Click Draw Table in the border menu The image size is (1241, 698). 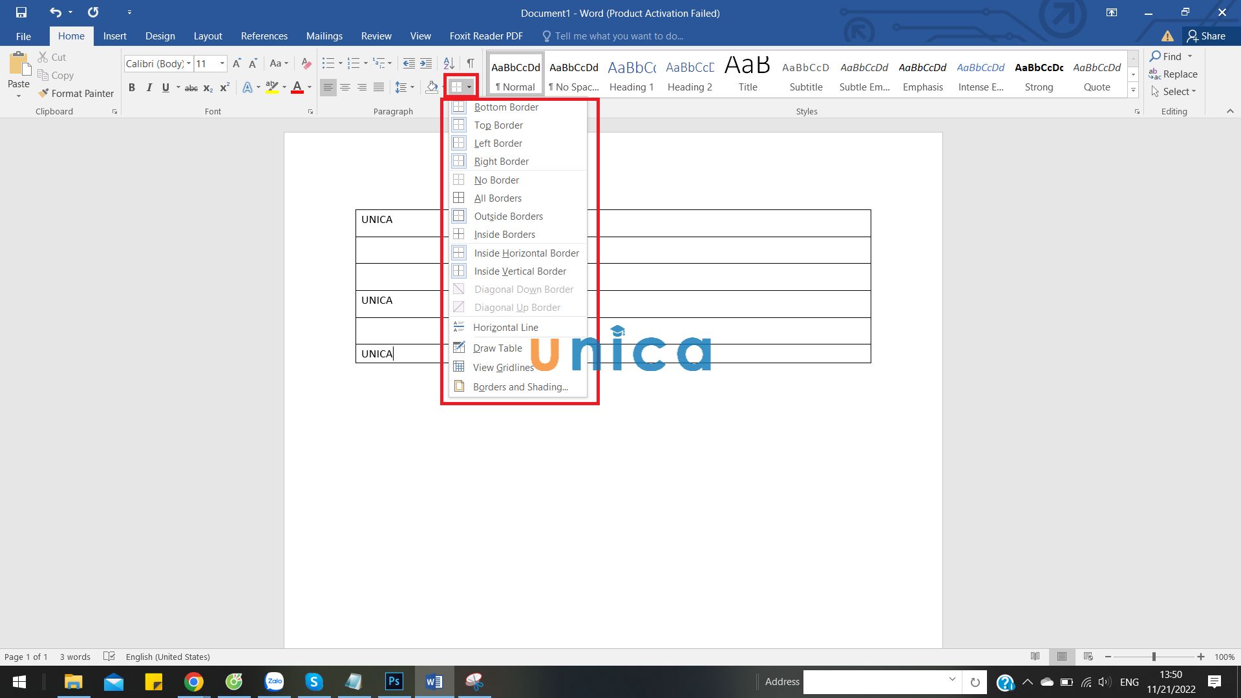[498, 348]
